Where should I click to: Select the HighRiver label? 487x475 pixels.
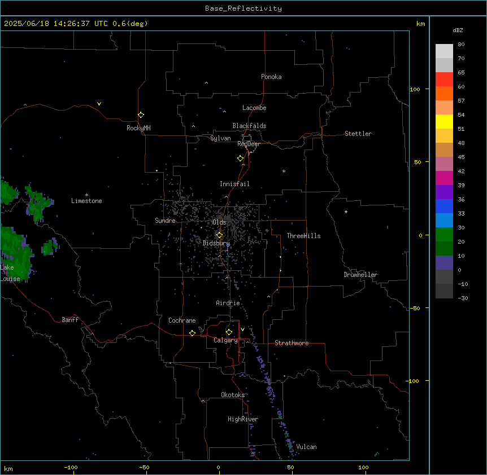coord(243,419)
